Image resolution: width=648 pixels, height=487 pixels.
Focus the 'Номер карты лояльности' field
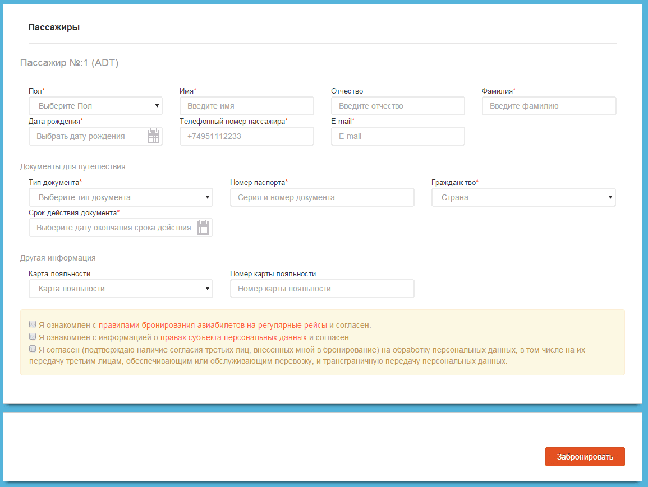coord(322,289)
